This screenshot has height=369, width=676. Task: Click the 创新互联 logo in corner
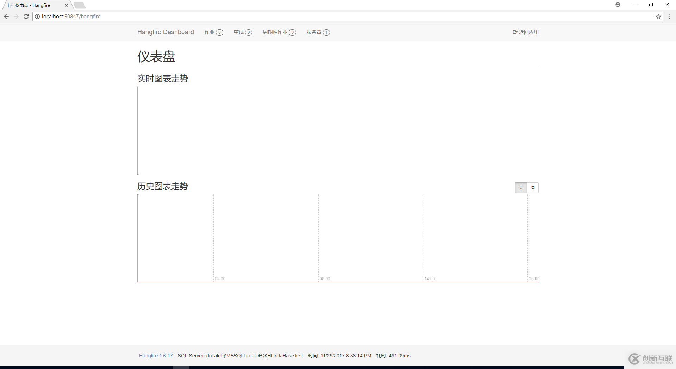coord(650,359)
